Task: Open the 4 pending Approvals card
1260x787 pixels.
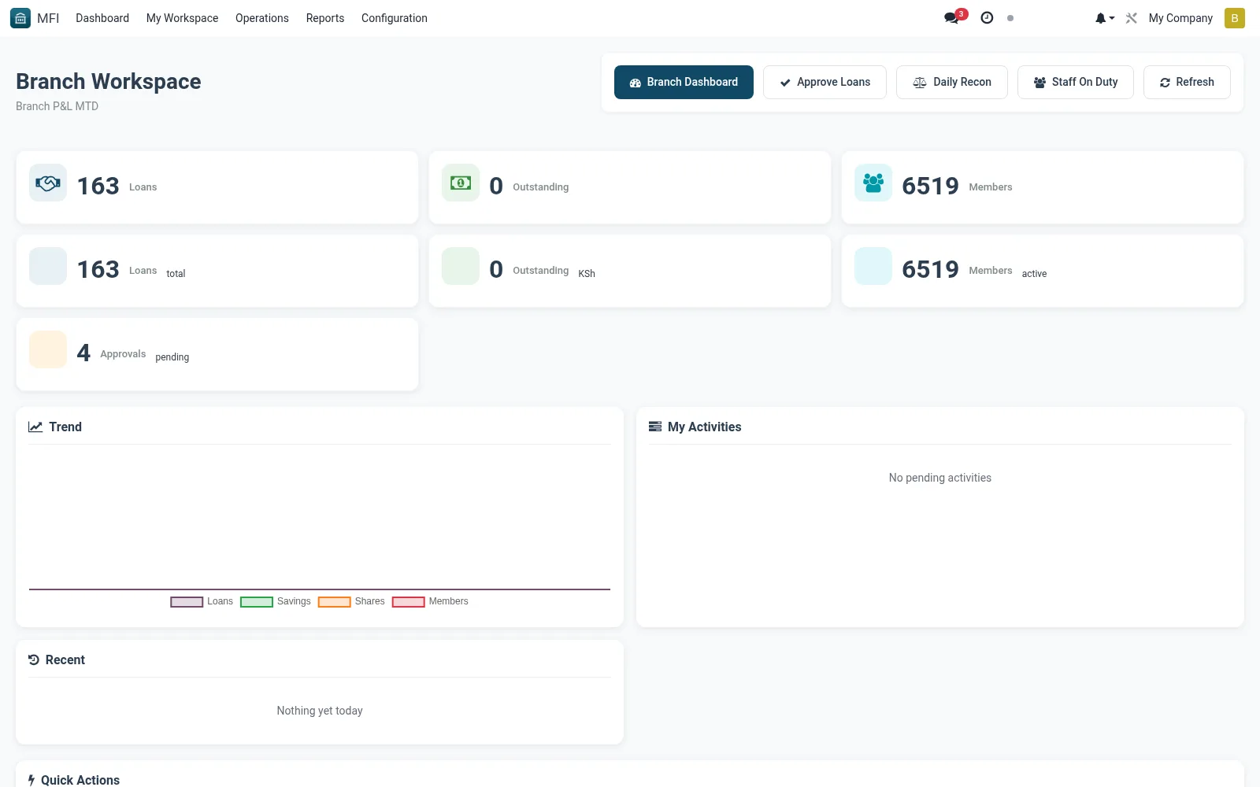Action: click(x=217, y=354)
